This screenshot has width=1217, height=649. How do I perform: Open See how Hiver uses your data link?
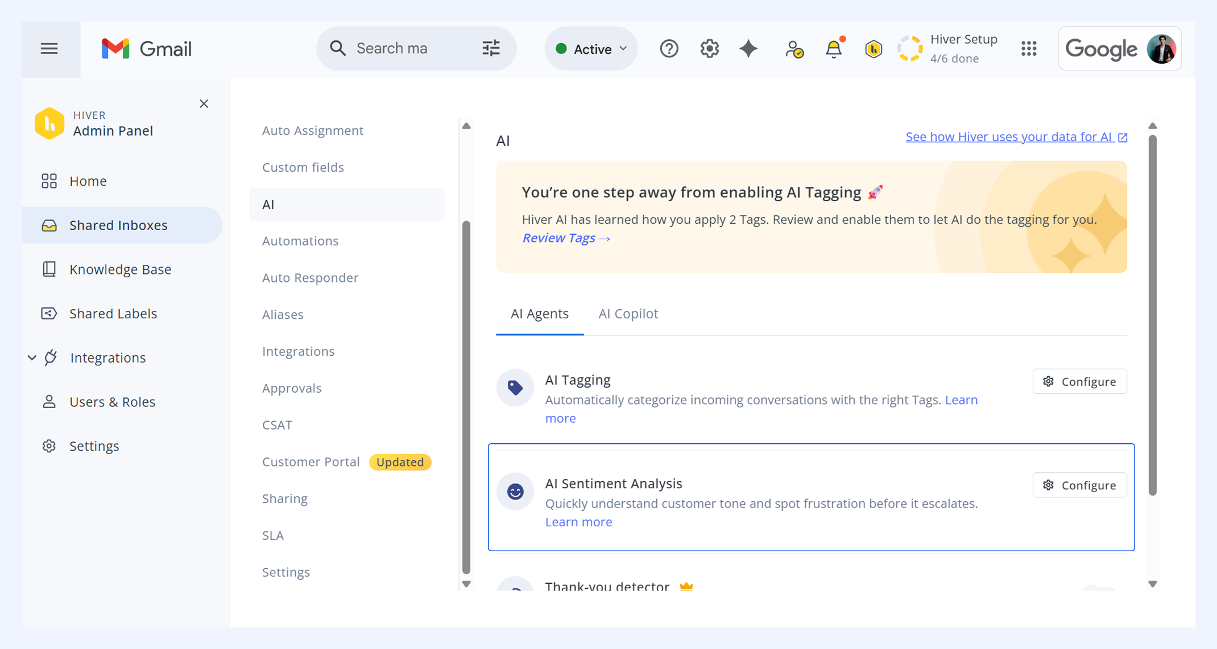point(1016,137)
